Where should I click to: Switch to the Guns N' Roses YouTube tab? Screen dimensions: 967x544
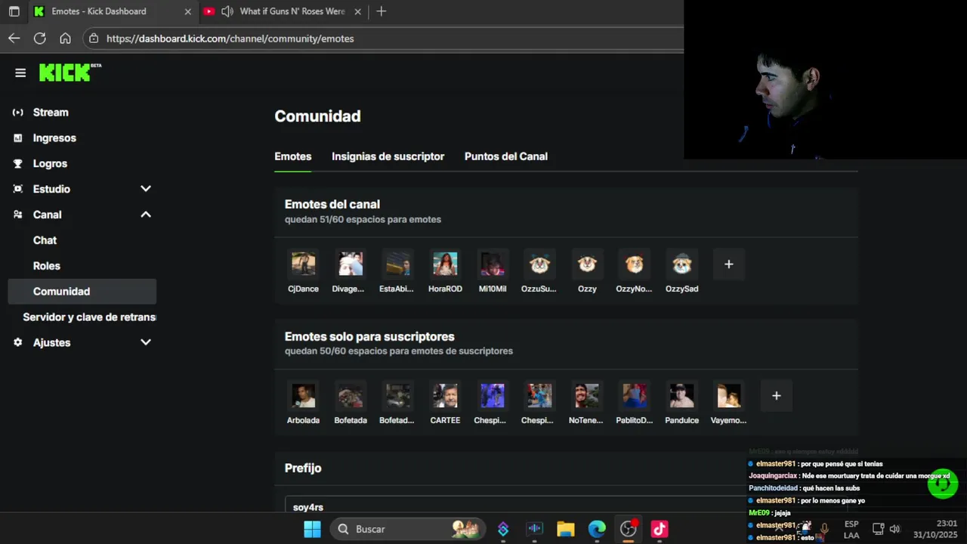click(x=283, y=11)
